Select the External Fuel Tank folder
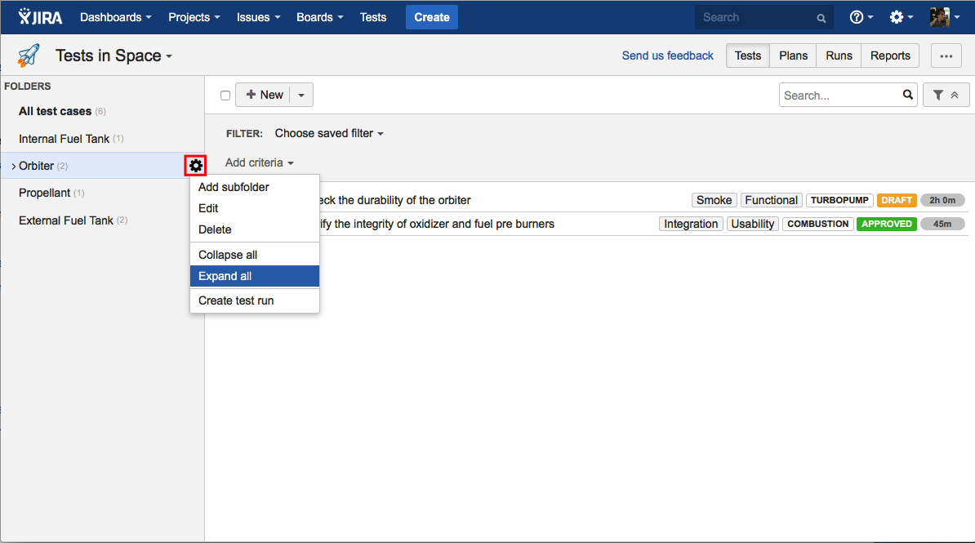This screenshot has width=975, height=543. tap(66, 220)
